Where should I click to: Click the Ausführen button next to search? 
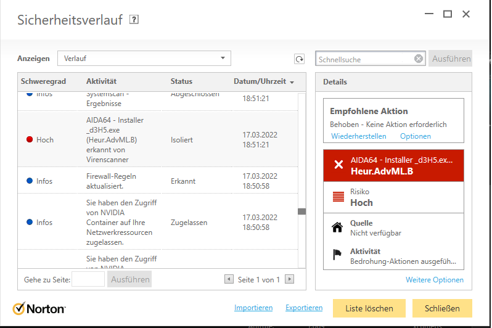tap(451, 59)
